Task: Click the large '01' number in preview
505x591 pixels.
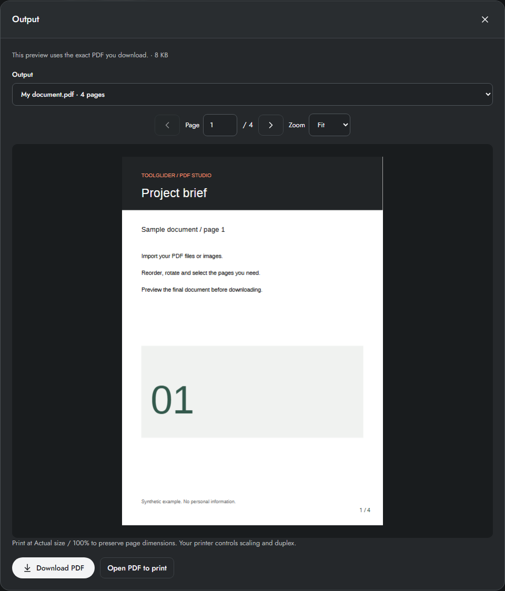Action: point(172,400)
